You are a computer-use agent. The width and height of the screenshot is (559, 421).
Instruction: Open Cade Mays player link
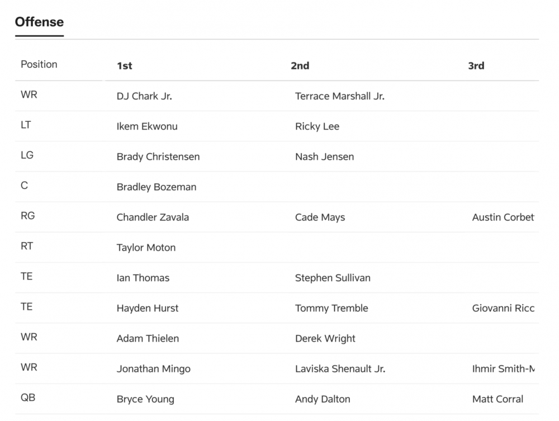pyautogui.click(x=320, y=217)
